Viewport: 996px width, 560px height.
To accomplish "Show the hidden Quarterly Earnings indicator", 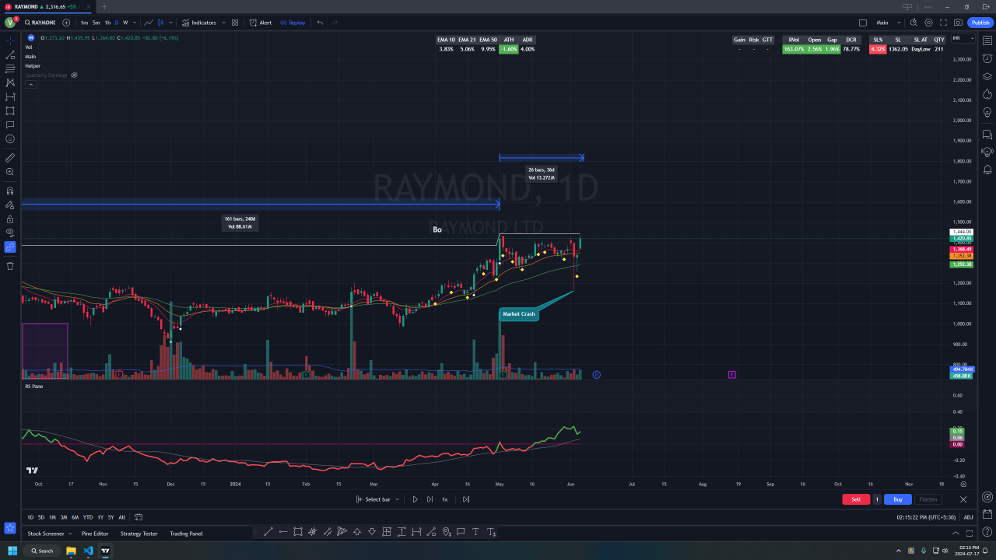I will point(75,75).
